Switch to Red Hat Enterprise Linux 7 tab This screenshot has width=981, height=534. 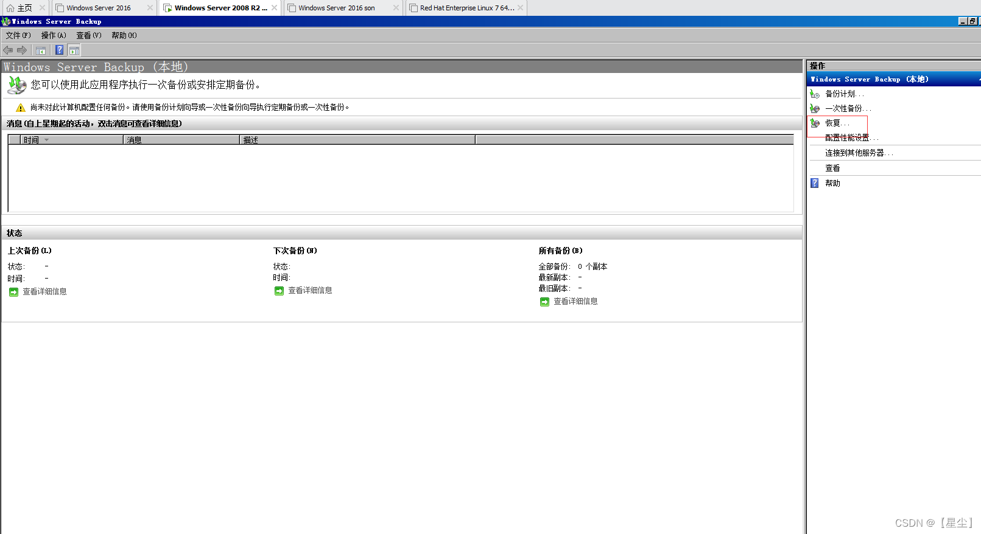point(467,8)
